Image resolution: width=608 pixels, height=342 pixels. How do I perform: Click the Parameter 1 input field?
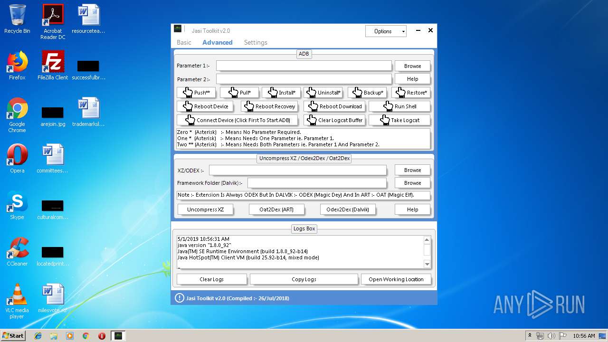coord(304,66)
